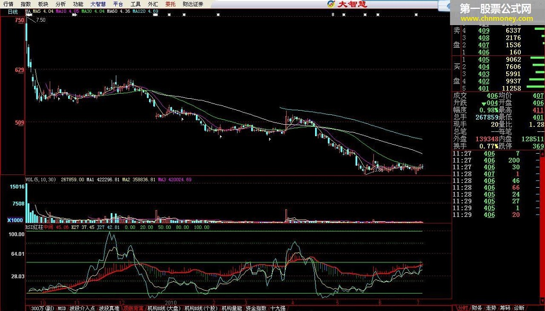Click the 总手 value 267859
Image resolution: width=545 pixels, height=311 pixels.
coord(487,117)
